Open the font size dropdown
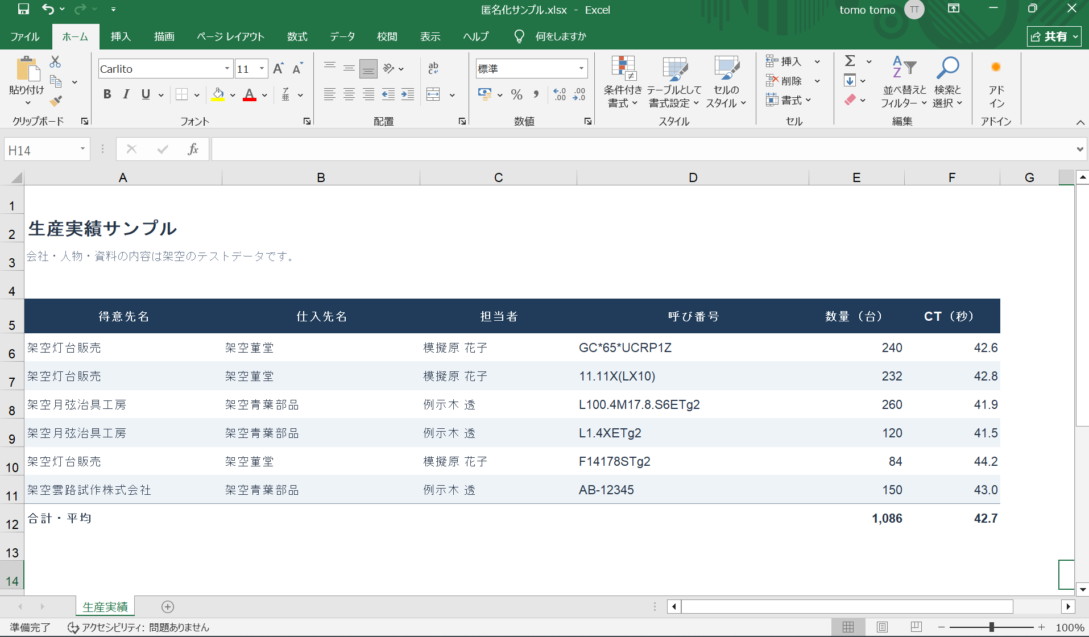Image resolution: width=1089 pixels, height=637 pixels. (262, 69)
